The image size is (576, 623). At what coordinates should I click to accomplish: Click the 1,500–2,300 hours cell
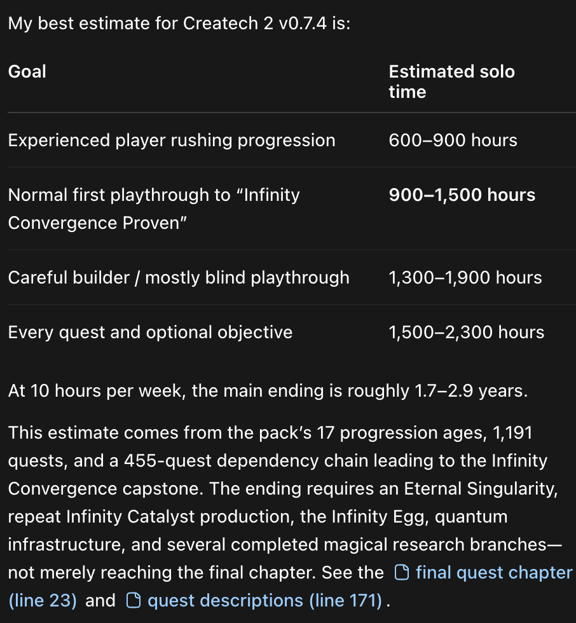[467, 332]
